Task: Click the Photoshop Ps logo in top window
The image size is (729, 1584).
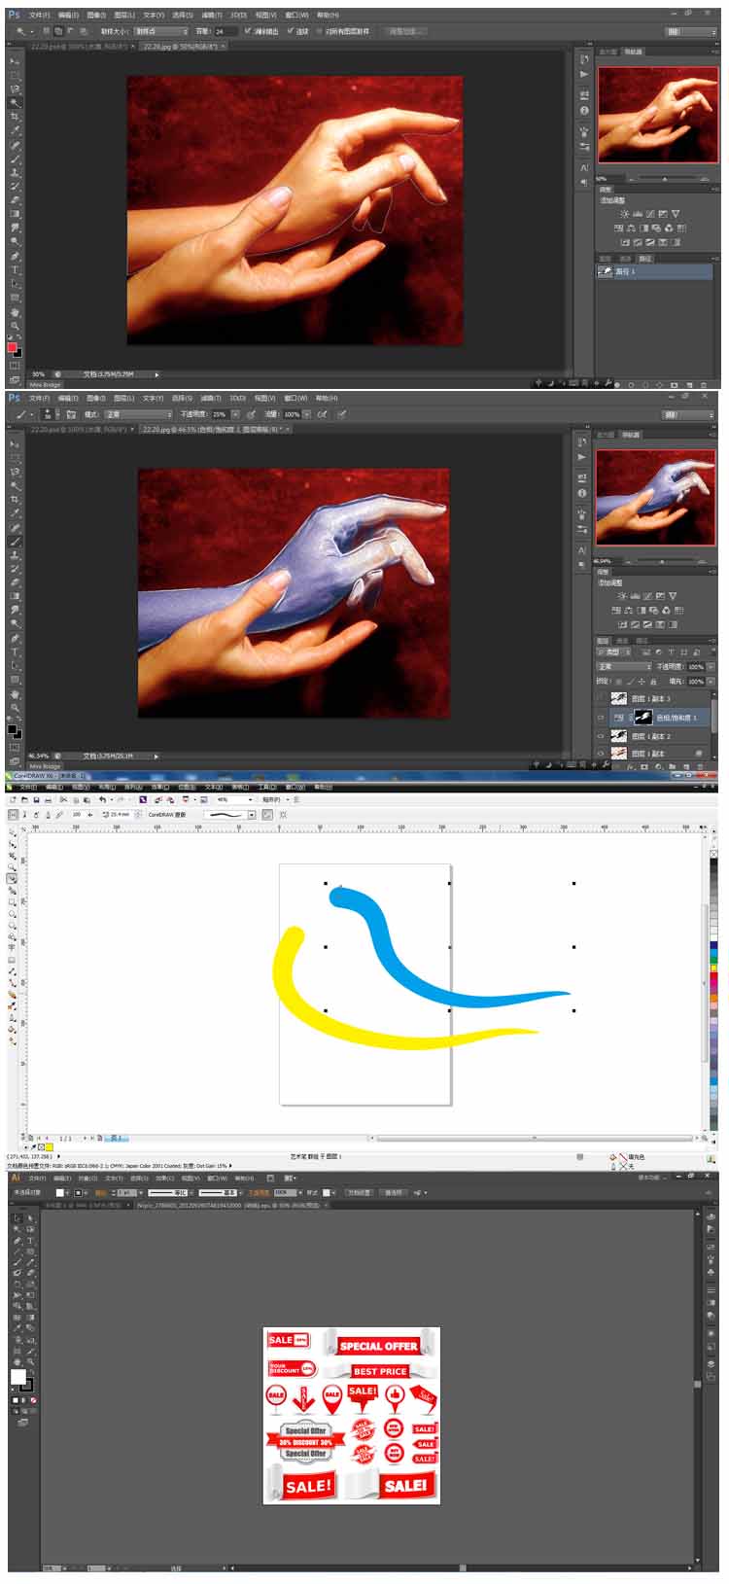Action: click(x=14, y=15)
